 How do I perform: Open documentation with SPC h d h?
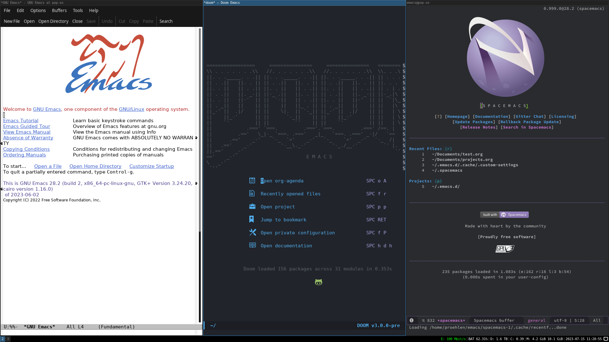click(286, 245)
